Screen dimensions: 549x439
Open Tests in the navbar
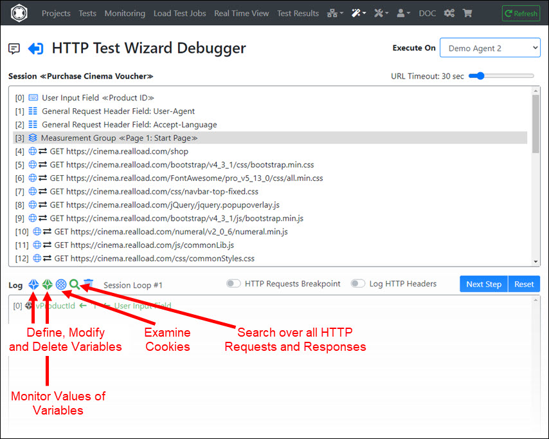pos(87,14)
